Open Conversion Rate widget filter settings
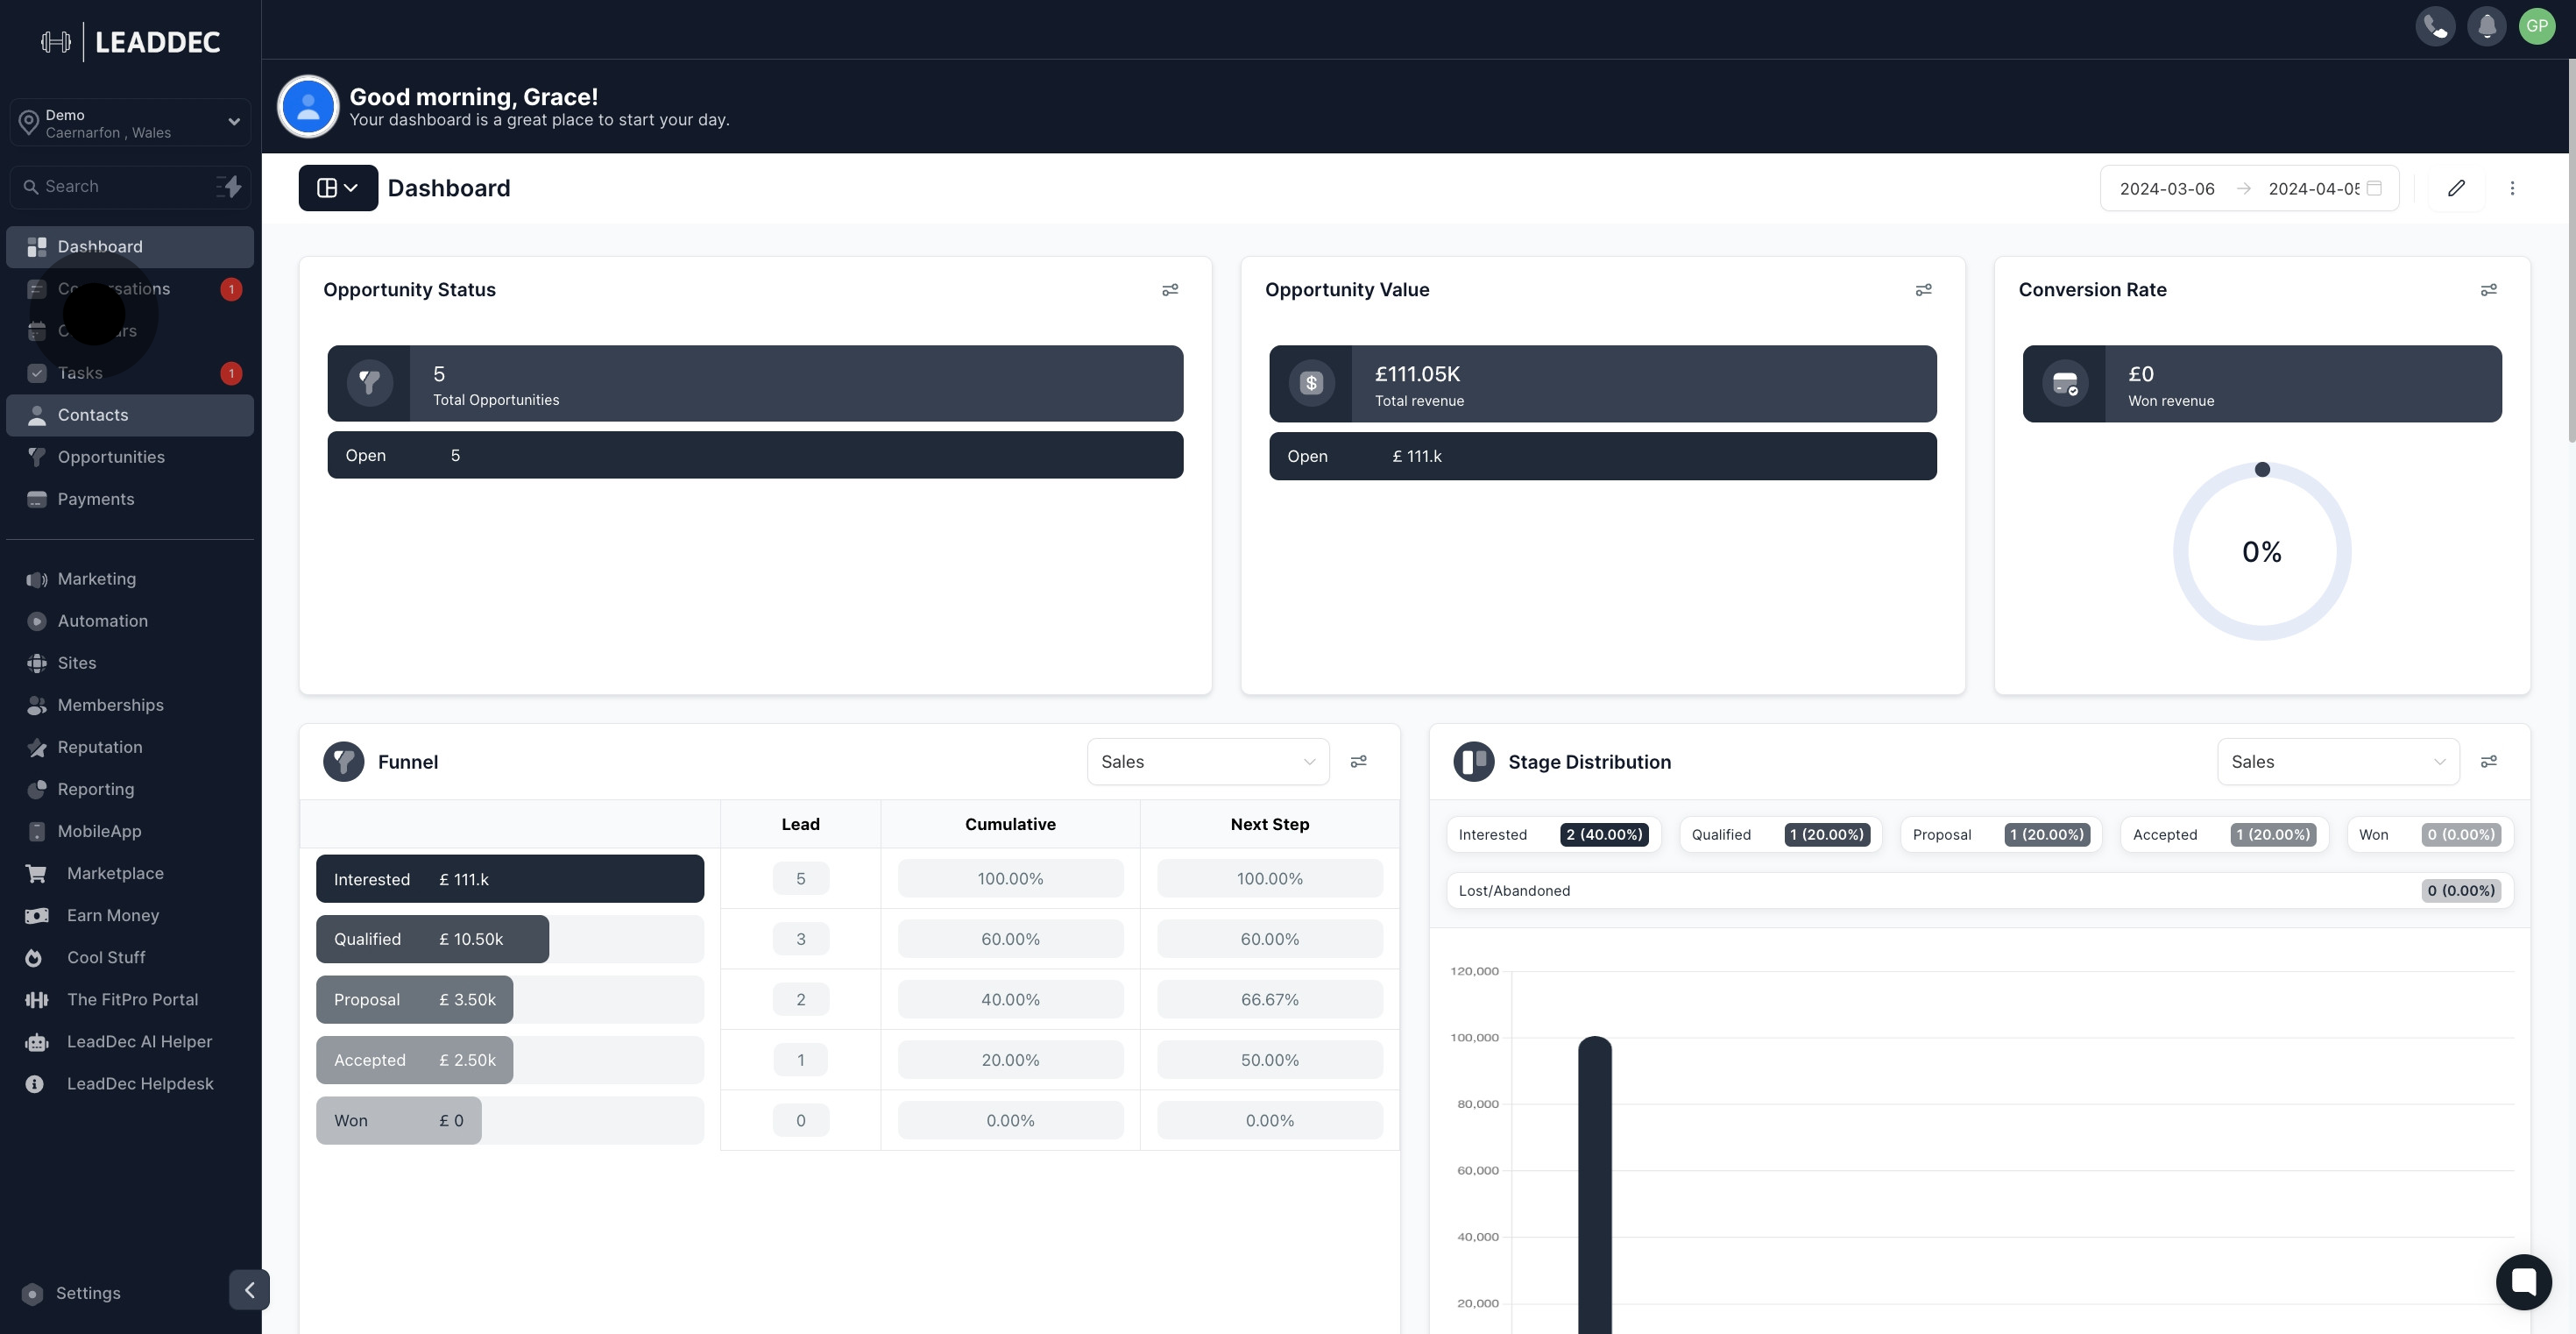2576x1334 pixels. tap(2488, 290)
